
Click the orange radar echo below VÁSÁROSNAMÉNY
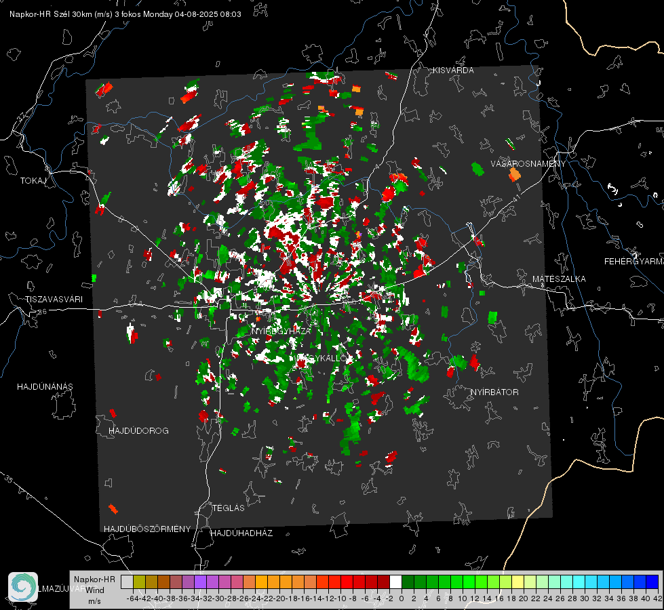(x=514, y=174)
